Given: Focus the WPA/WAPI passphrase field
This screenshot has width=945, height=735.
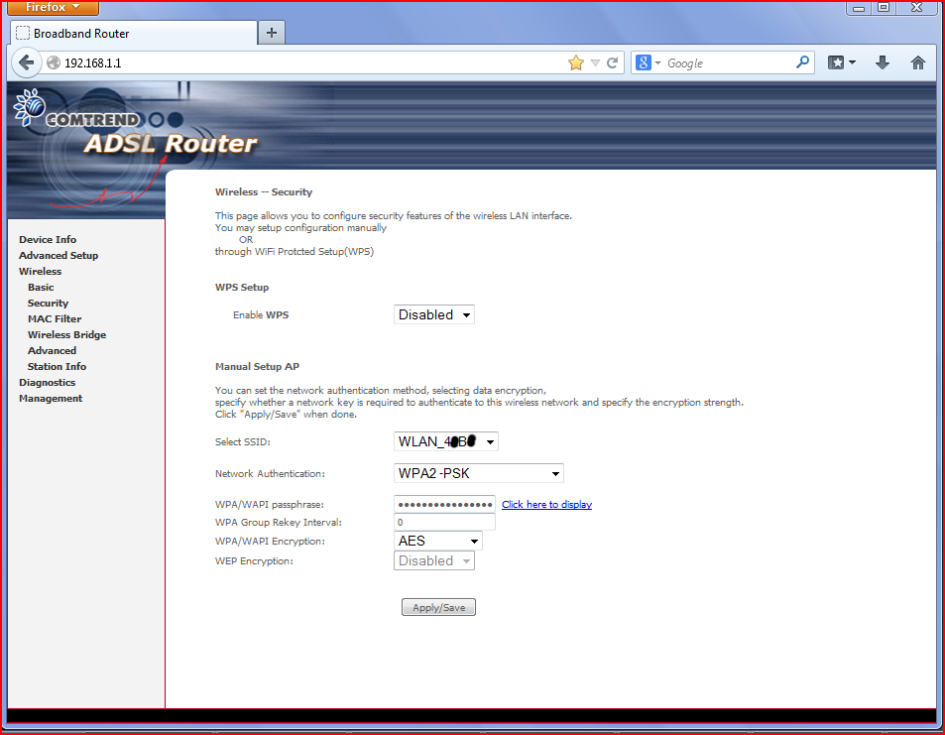Looking at the screenshot, I should pyautogui.click(x=444, y=504).
